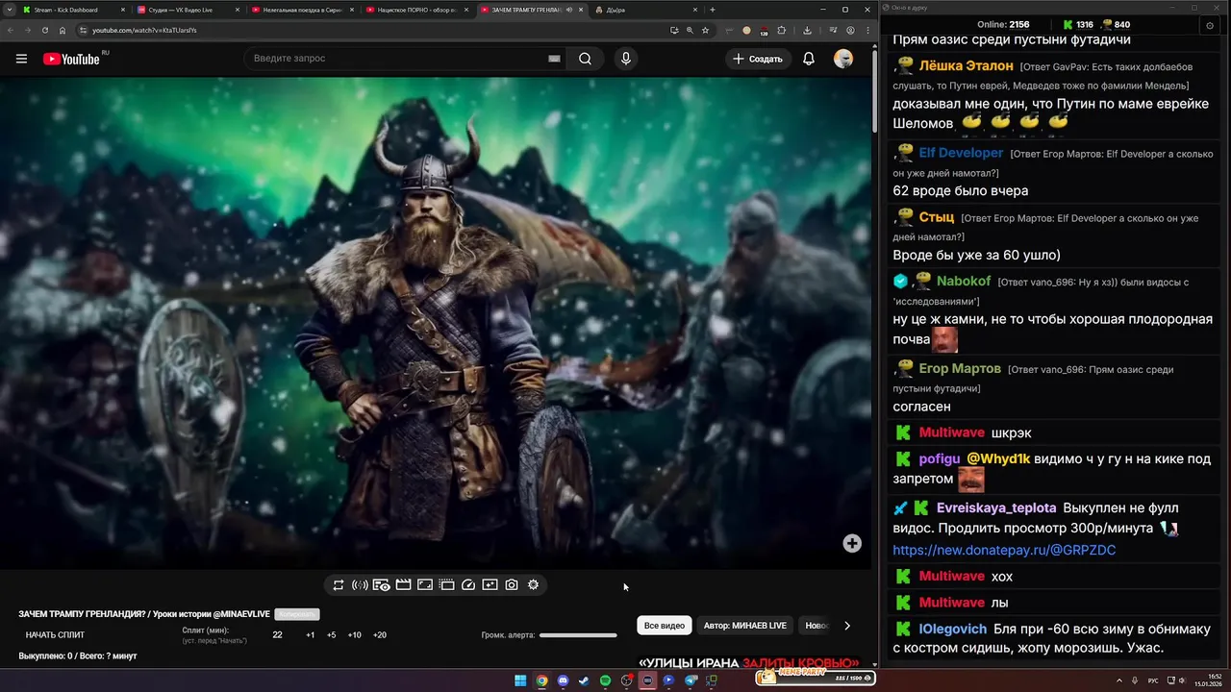Image resolution: width=1231 pixels, height=692 pixels.
Task: Open player toolbar settings gear
Action: 533,584
